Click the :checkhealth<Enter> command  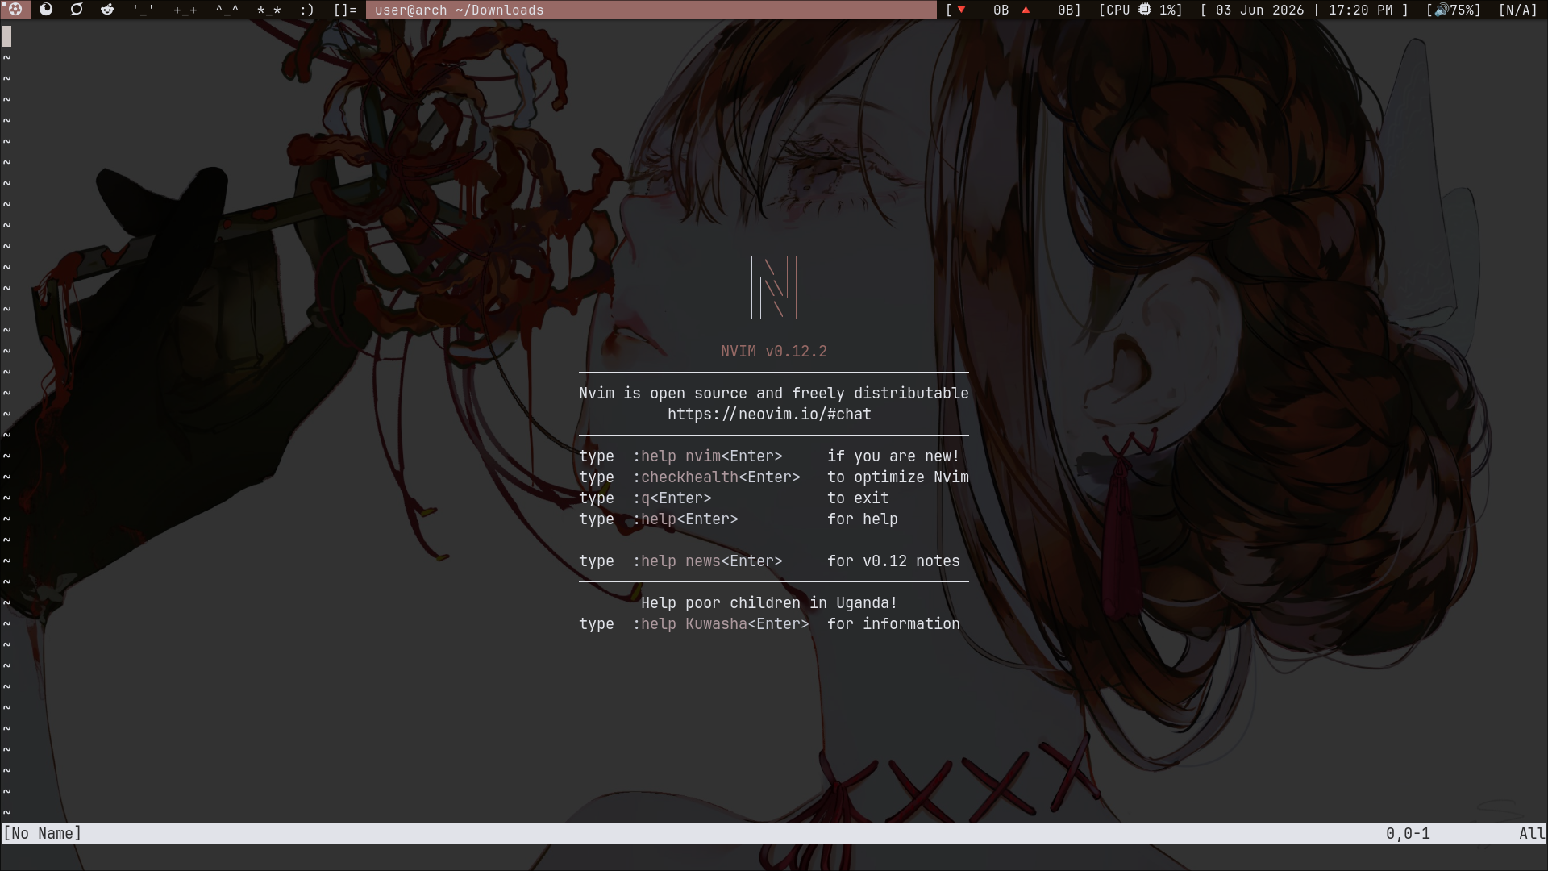point(716,477)
